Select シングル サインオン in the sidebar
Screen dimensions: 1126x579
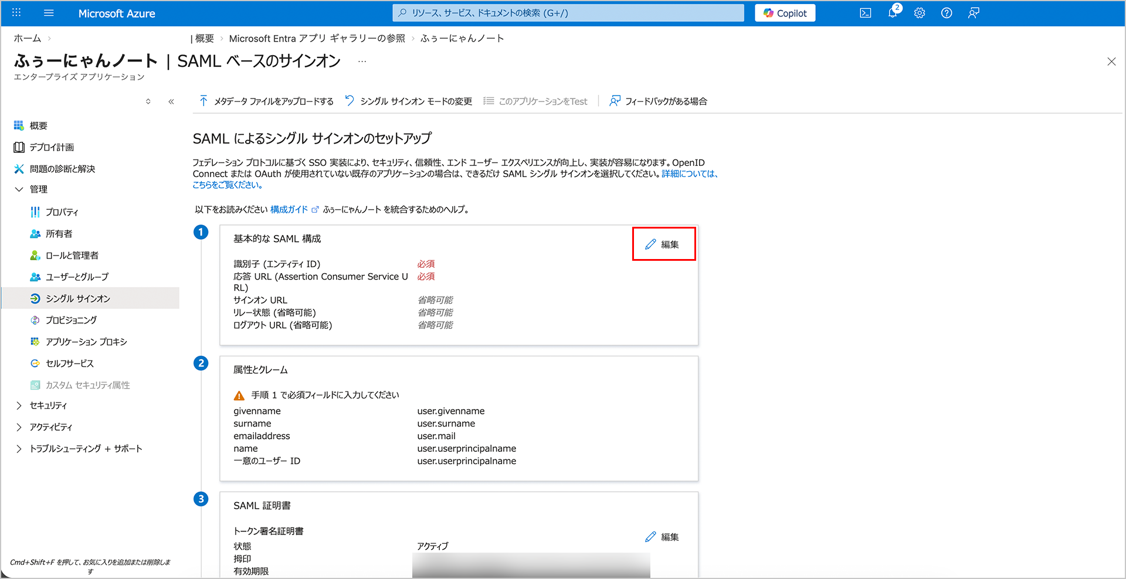coord(77,298)
